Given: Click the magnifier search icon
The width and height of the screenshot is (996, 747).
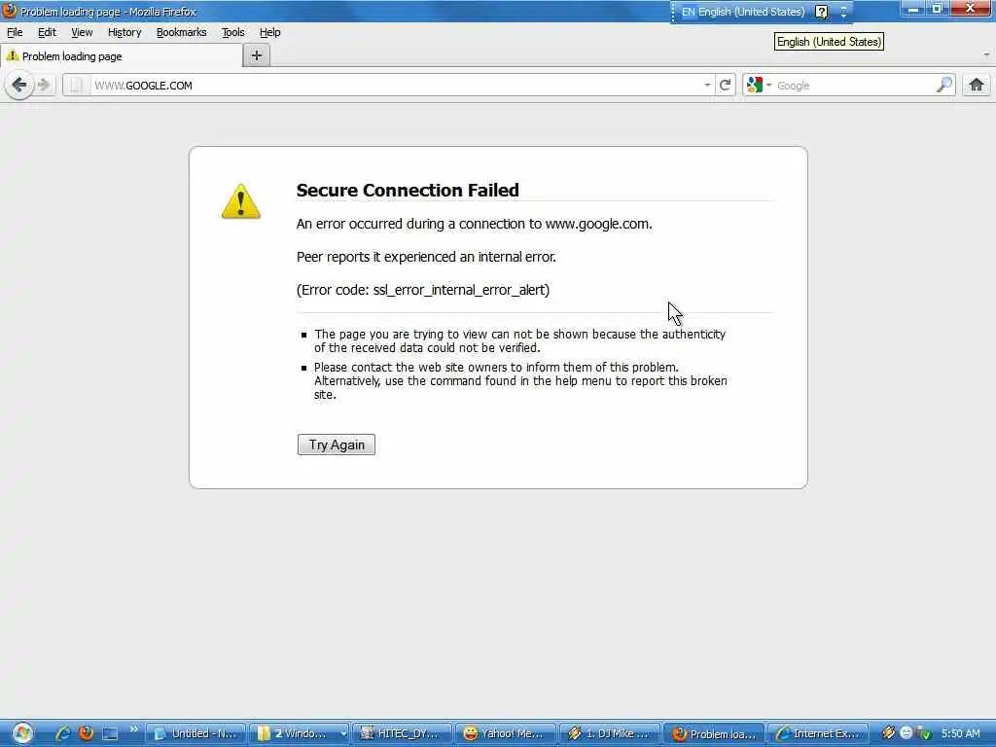Looking at the screenshot, I should point(943,85).
